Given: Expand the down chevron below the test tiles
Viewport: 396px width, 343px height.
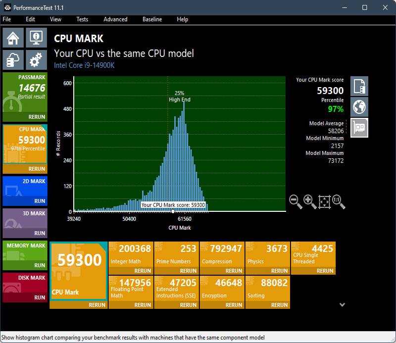Looking at the screenshot, I should point(342,305).
